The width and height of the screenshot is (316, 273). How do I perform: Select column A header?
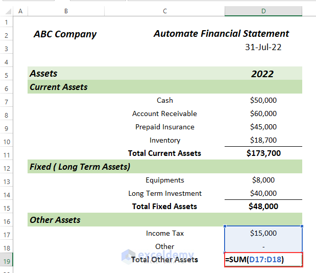(20, 11)
